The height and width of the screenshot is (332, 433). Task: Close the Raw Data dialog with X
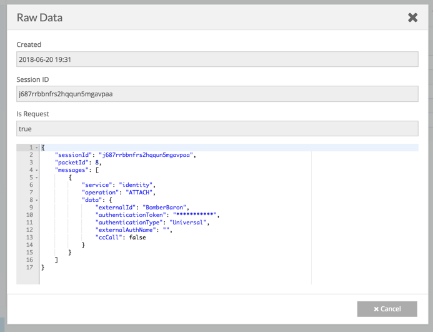[412, 18]
